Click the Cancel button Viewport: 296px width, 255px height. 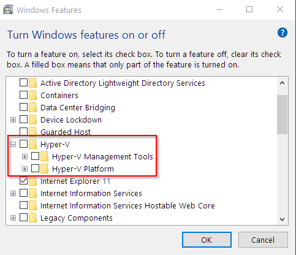[263, 240]
